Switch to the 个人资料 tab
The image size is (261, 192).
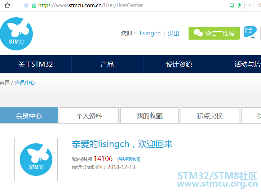(89, 116)
